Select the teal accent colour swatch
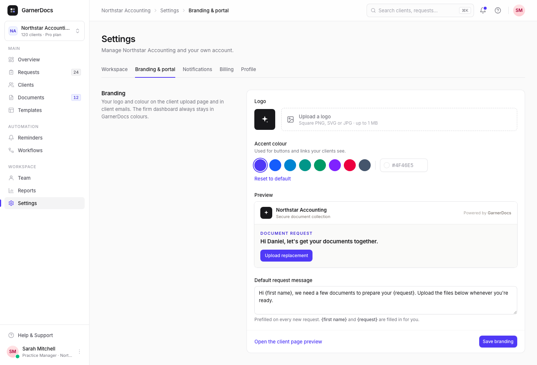The height and width of the screenshot is (365, 537). point(305,165)
